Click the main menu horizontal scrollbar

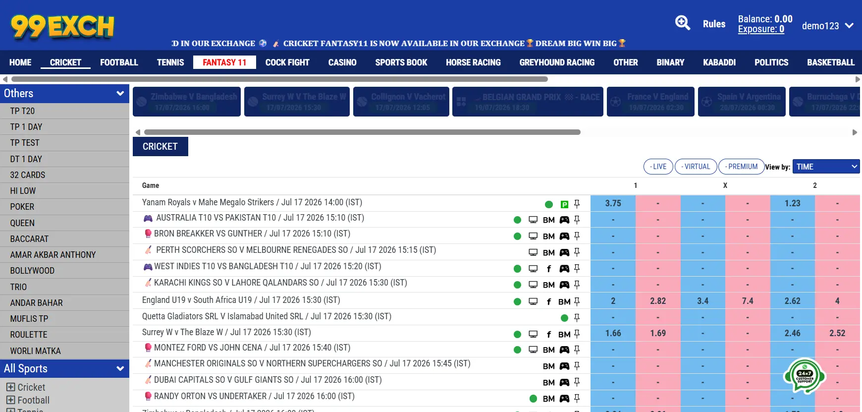(x=279, y=79)
